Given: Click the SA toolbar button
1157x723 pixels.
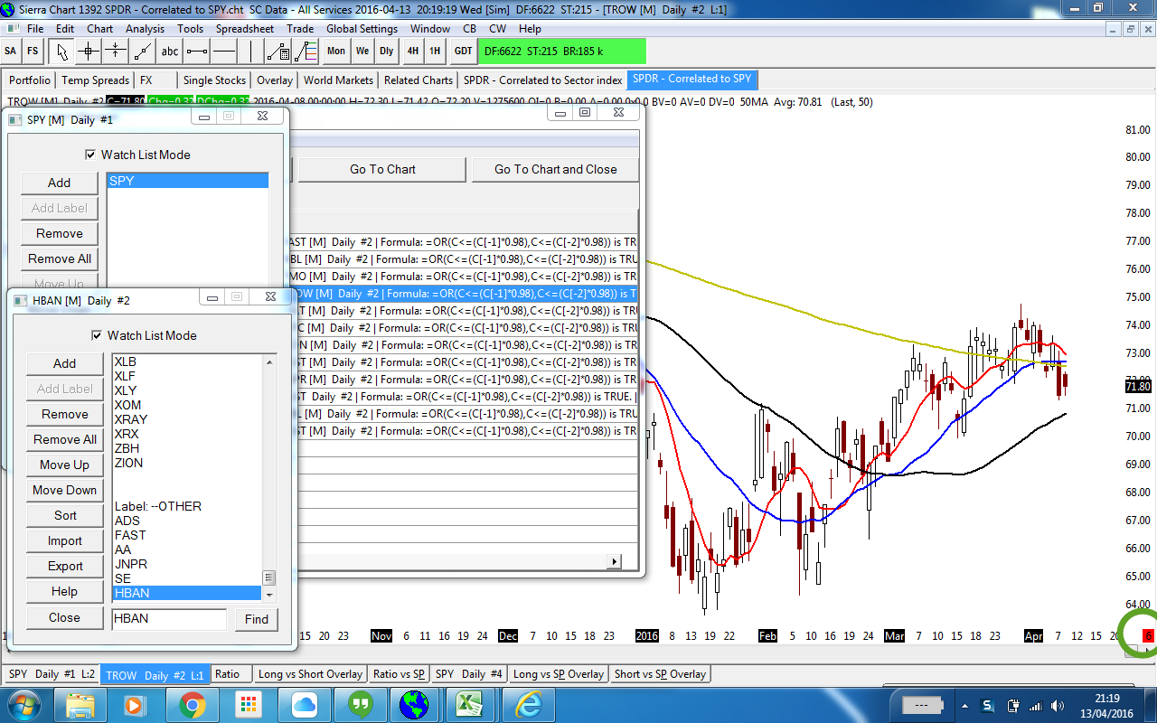Looking at the screenshot, I should [11, 51].
